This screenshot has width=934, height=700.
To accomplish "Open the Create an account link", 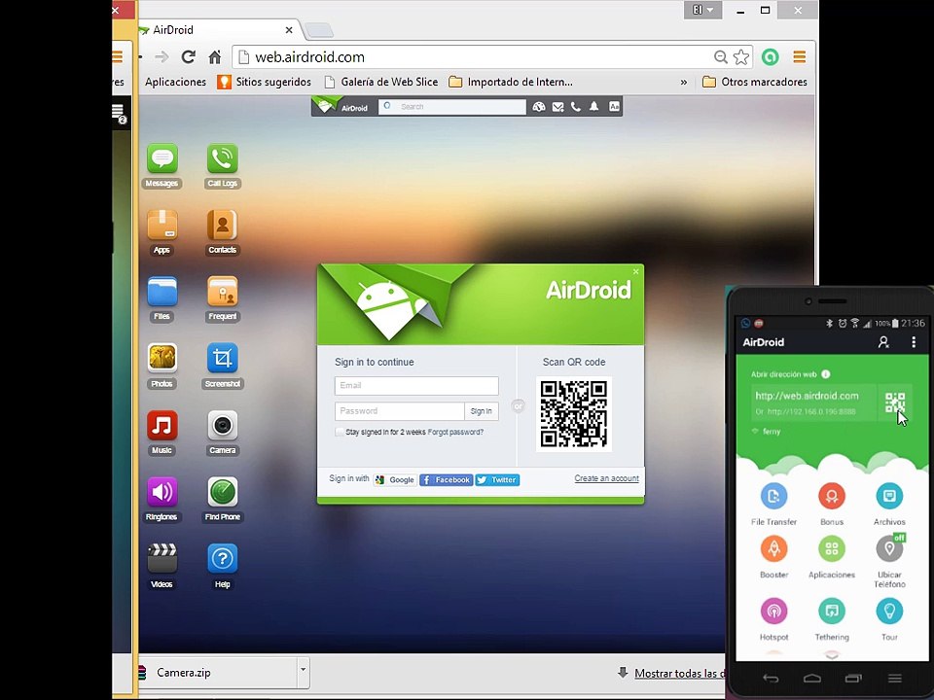I will [x=606, y=478].
